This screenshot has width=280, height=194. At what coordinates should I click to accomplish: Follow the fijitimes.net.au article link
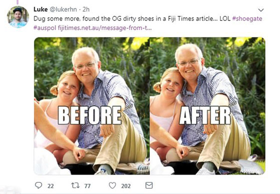[x=105, y=28]
